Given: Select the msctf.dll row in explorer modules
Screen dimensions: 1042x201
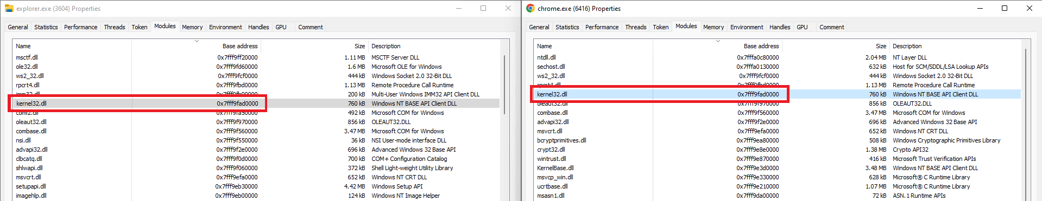Looking at the screenshot, I should pos(256,57).
